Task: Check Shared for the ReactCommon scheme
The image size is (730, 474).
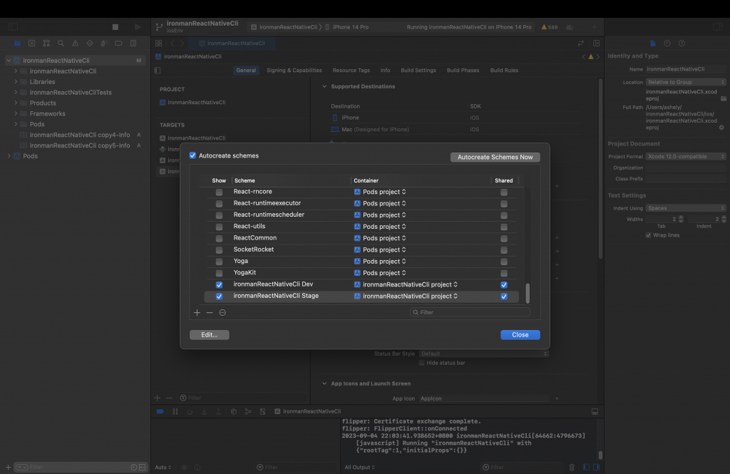Action: (504, 238)
